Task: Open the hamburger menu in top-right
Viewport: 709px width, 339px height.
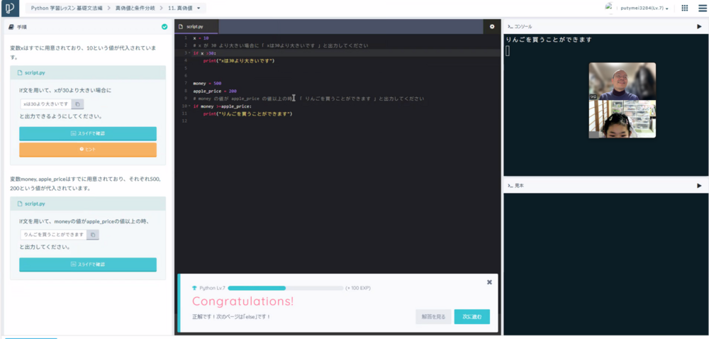Action: [700, 9]
